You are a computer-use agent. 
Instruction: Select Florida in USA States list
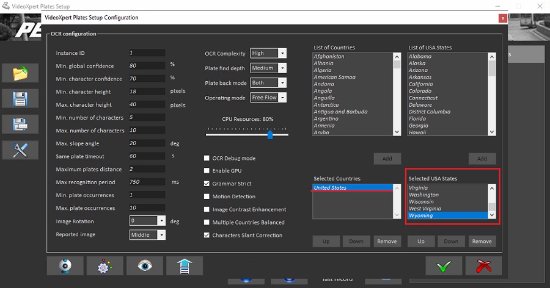[x=448, y=119]
